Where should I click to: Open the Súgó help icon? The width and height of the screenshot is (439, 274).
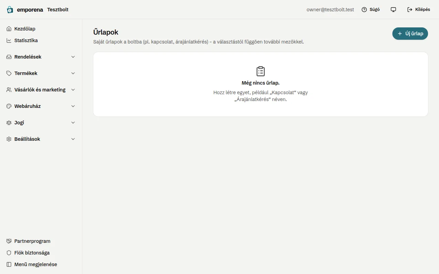pyautogui.click(x=364, y=10)
